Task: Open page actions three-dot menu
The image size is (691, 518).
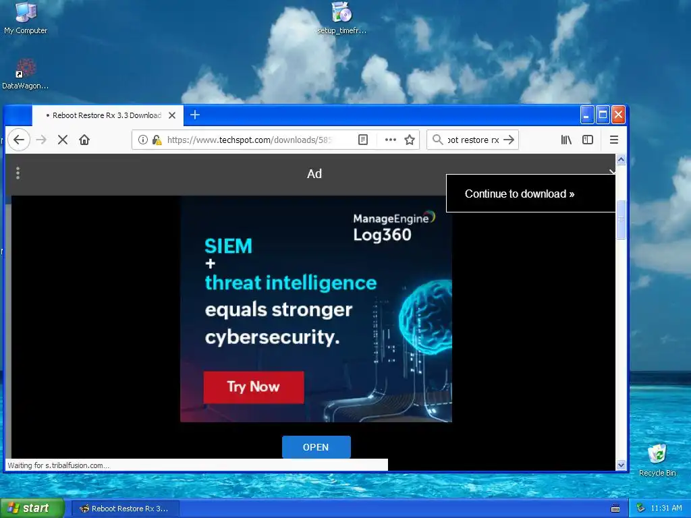Action: click(x=391, y=140)
